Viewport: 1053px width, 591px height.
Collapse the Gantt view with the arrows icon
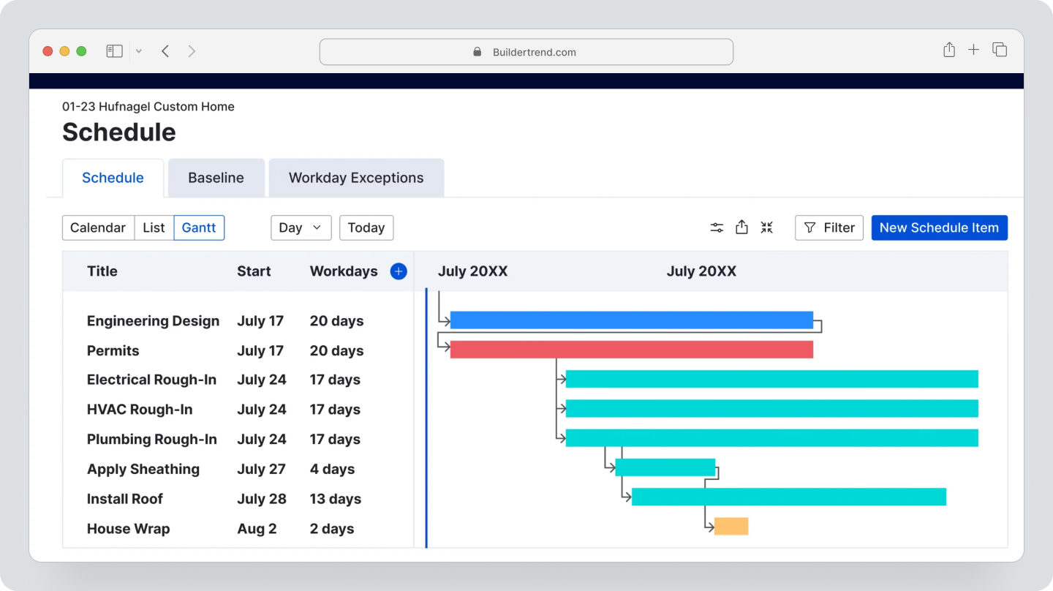(x=766, y=227)
